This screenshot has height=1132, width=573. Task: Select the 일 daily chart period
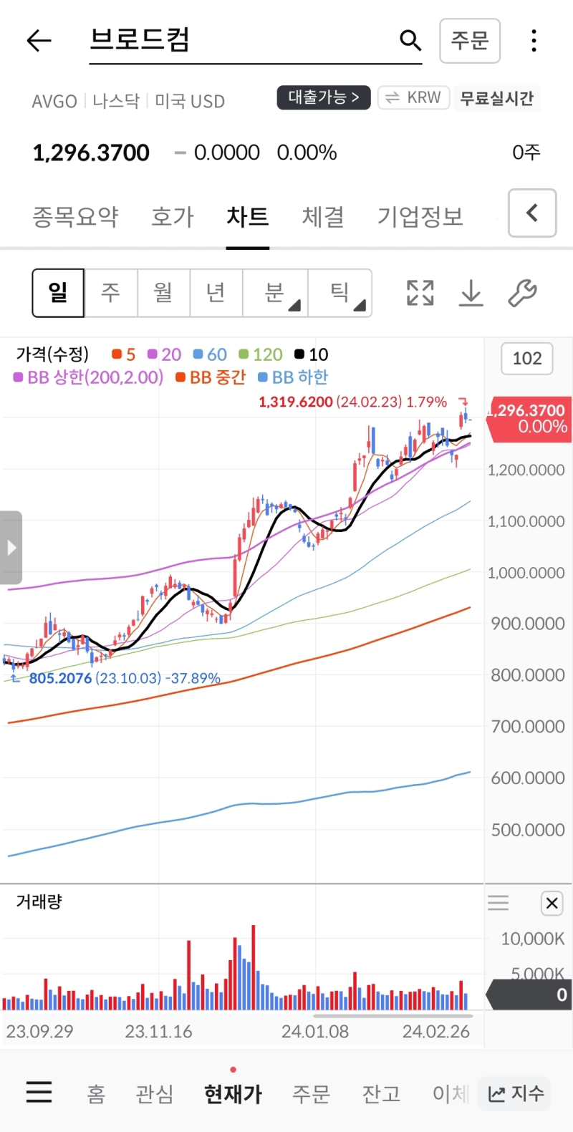58,292
